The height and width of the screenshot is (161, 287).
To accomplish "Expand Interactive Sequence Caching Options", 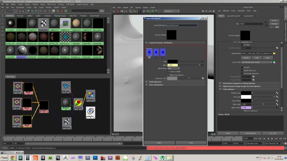I will pos(220,83).
